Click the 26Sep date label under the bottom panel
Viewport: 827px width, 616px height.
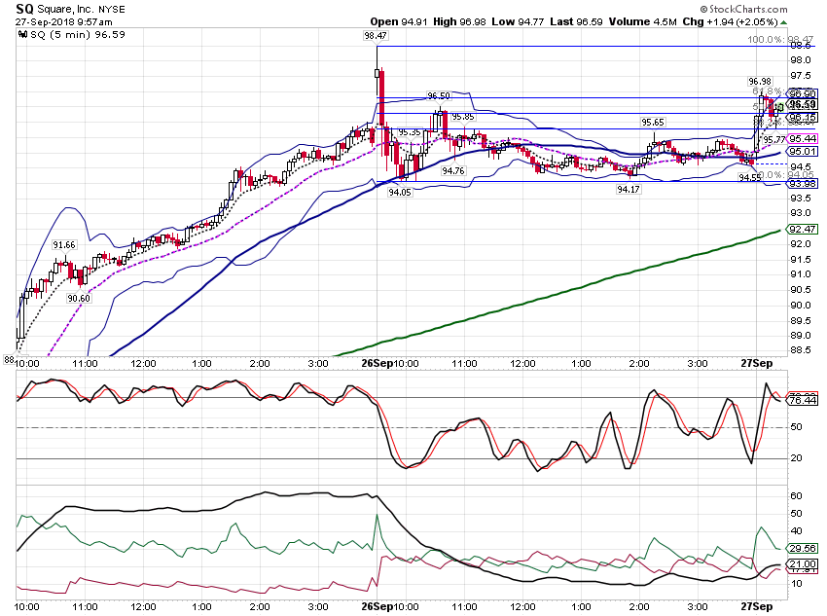[378, 606]
